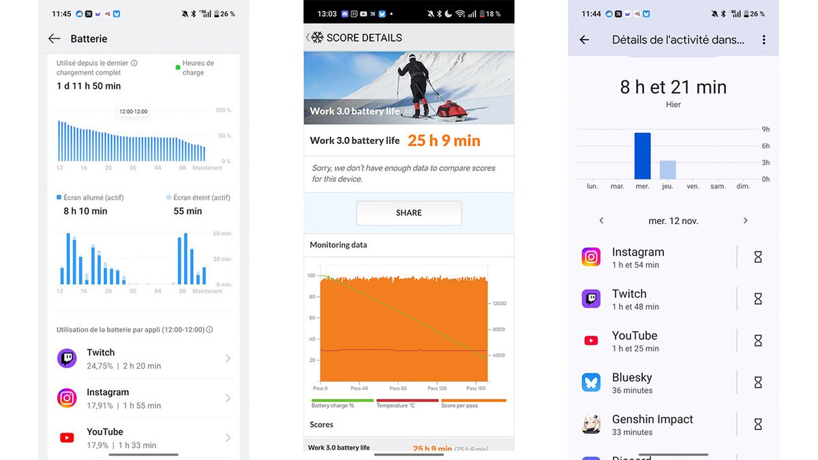Image resolution: width=818 pixels, height=460 pixels.
Task: Select the Thursday bar in weekly chart
Action: pos(667,170)
